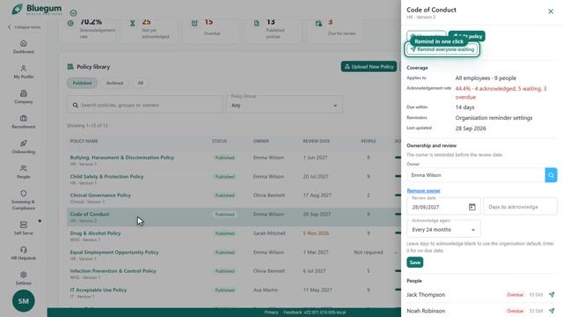The image size is (563, 317).
Task: Close the Code of Conduct panel
Action: [x=551, y=11]
